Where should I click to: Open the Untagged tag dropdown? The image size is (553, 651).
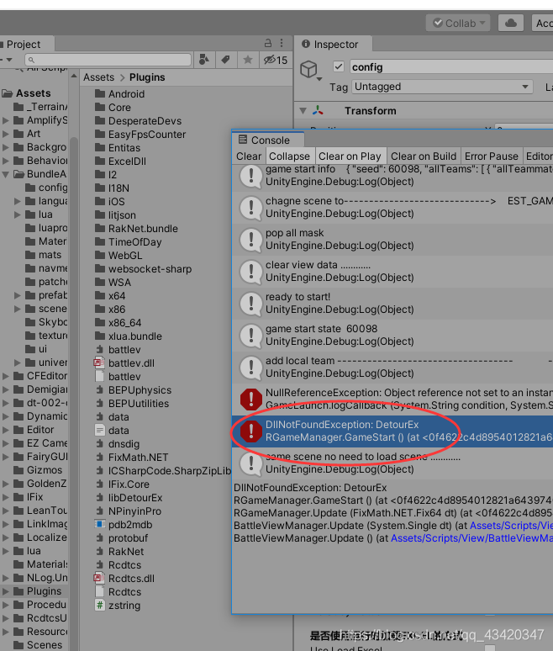(442, 87)
